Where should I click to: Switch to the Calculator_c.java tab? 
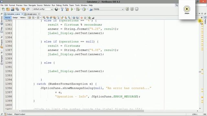click(x=13, y=14)
